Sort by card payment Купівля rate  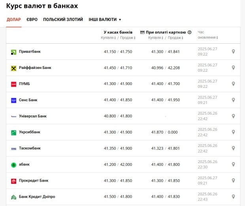tap(156, 38)
